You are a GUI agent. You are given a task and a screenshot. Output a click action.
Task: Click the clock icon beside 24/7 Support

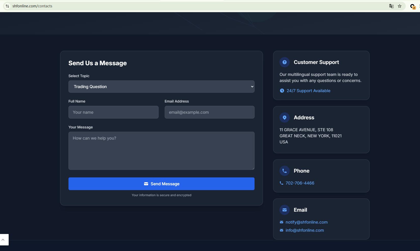click(282, 91)
